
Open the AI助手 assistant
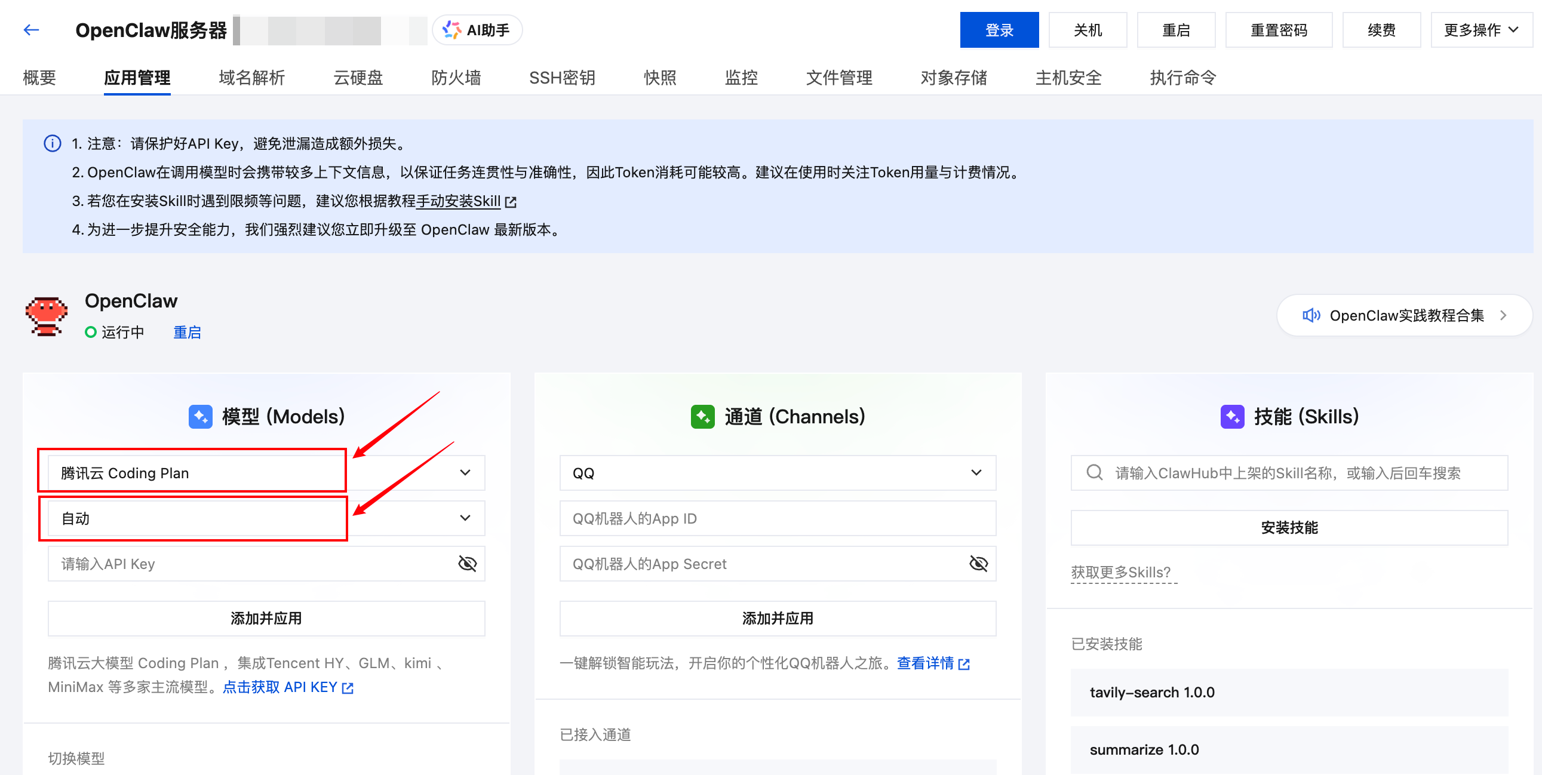pyautogui.click(x=477, y=29)
